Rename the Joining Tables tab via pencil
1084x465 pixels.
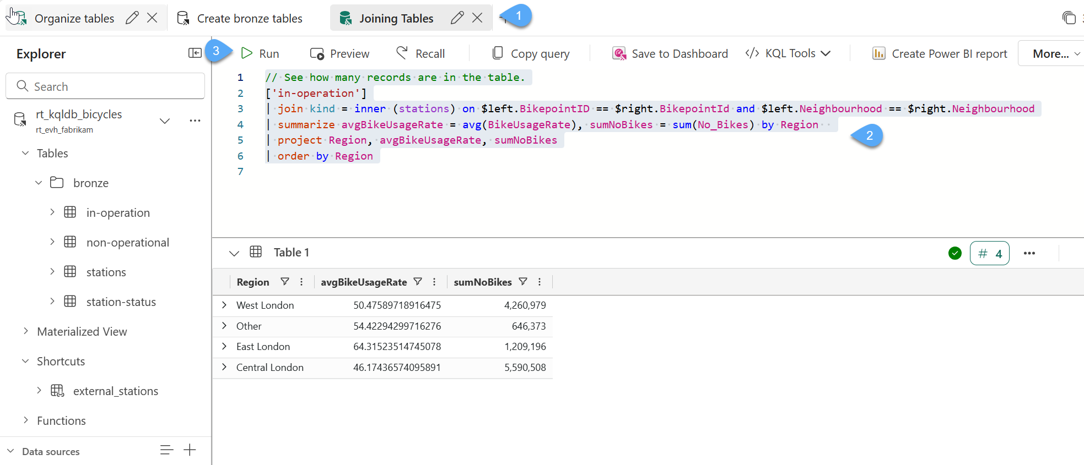tap(457, 18)
